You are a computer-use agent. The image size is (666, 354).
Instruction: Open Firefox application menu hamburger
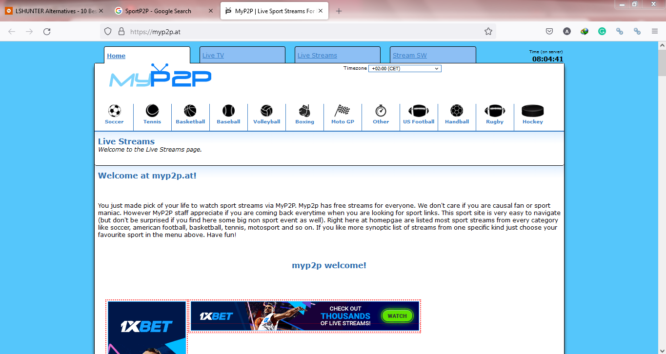(655, 31)
